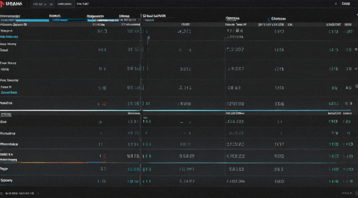
Task: Click the red value in the lower table
Action: [104, 156]
